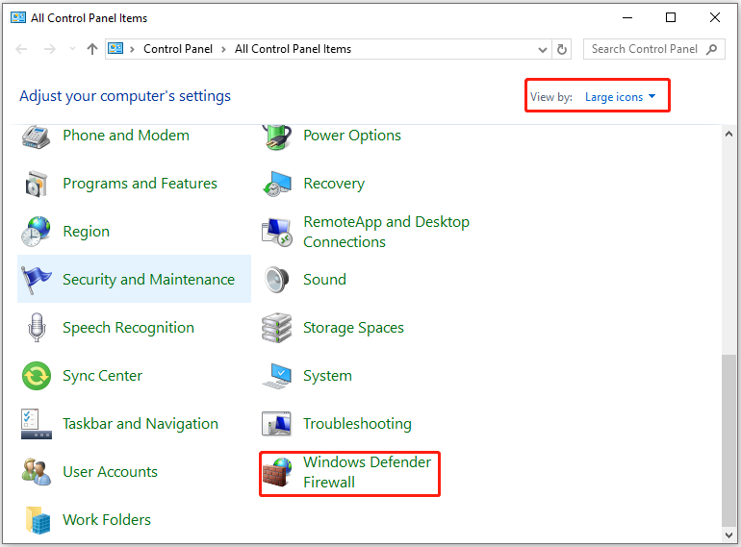This screenshot has width=741, height=547.
Task: Open the Sound link
Action: pos(324,280)
